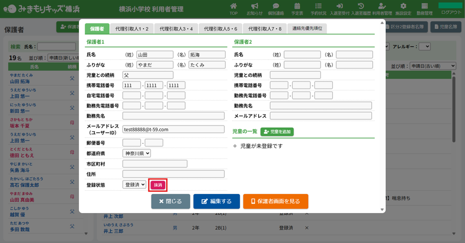Screen dimensions: 465x243
Task: Click the メールアドレス field with test88888@t-59.com
Action: coord(173,129)
